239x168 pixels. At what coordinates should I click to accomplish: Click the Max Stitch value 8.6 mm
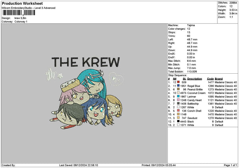pos(192,61)
